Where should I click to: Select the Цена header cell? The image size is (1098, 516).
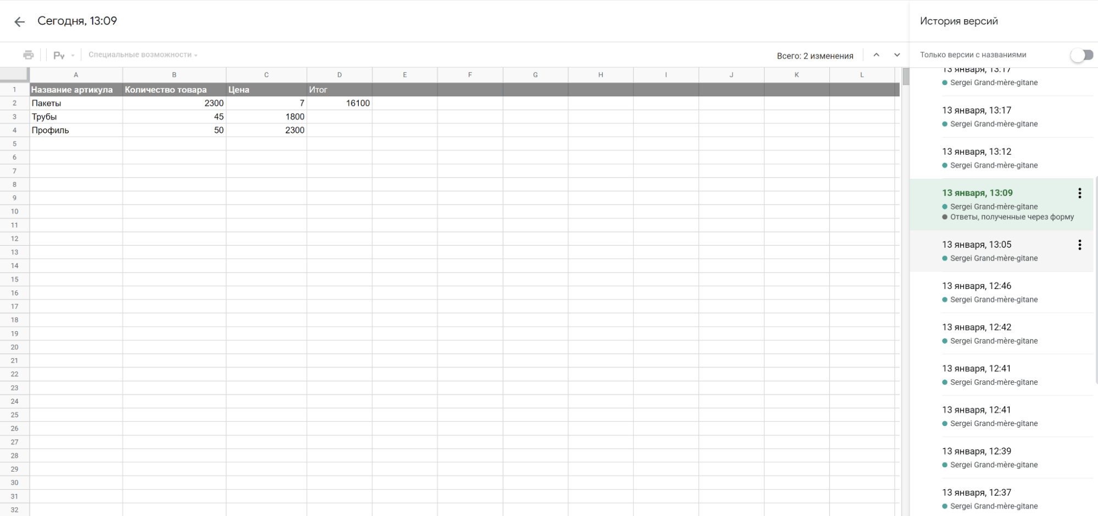pyautogui.click(x=266, y=89)
